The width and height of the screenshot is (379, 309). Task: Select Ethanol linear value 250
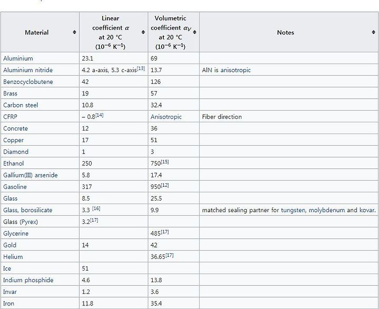pos(87,163)
